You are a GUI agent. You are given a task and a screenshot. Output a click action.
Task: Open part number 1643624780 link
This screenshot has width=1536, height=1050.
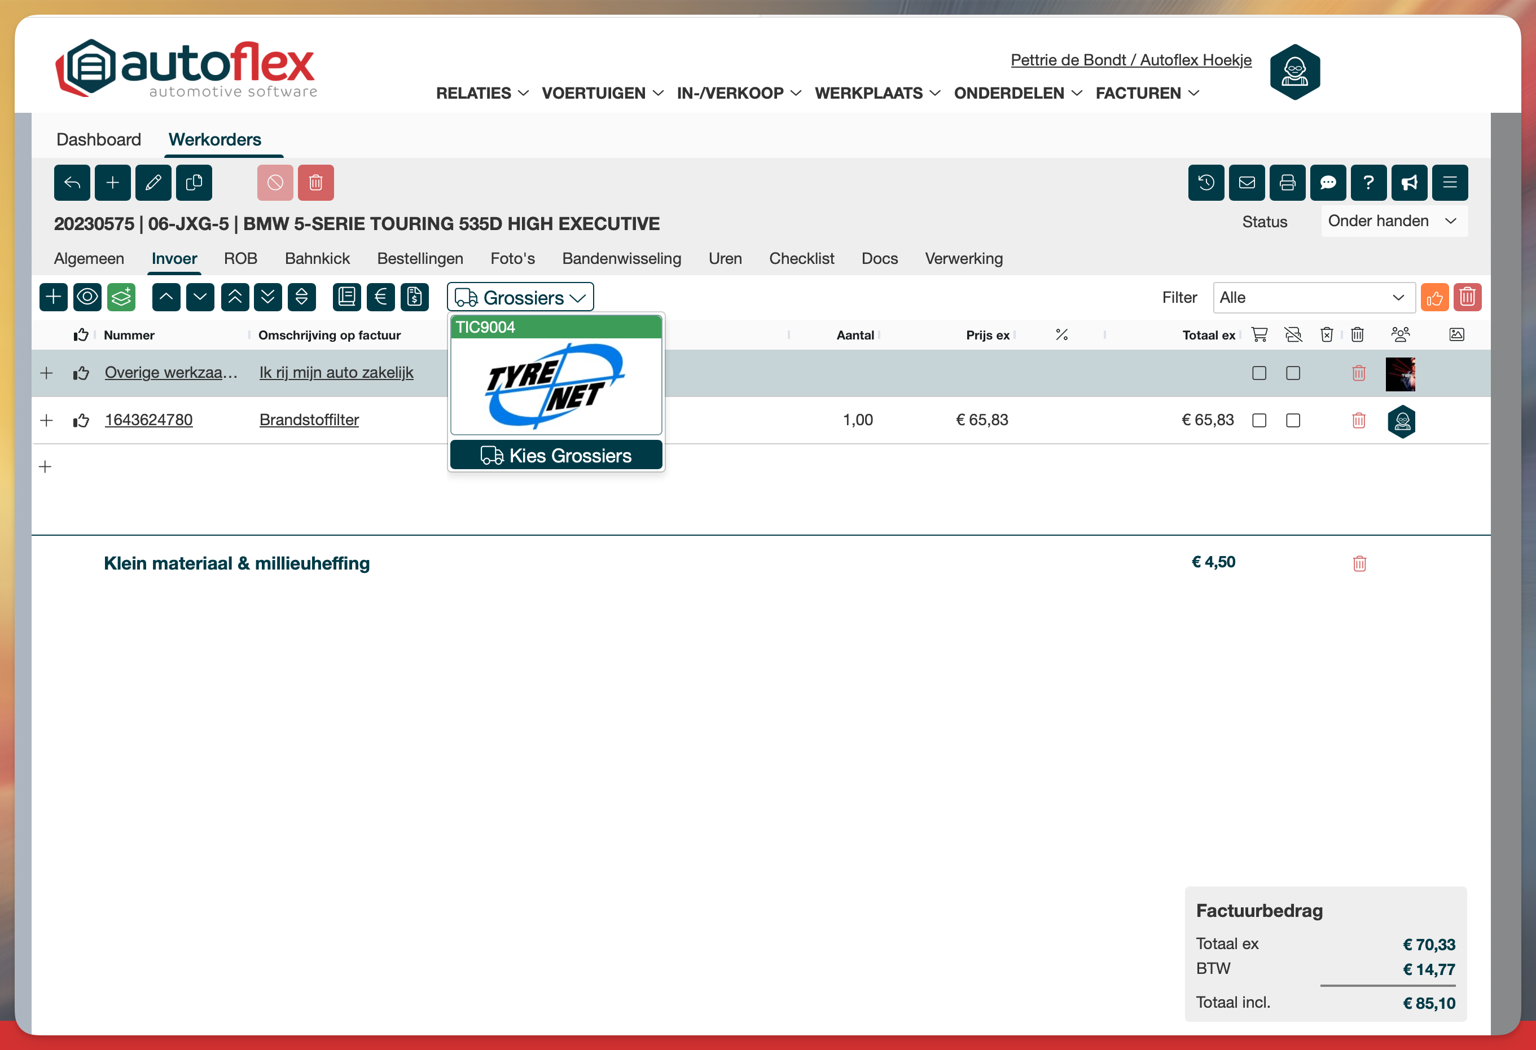pos(149,420)
